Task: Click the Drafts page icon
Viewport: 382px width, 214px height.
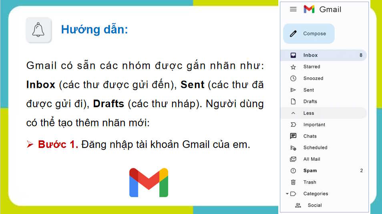Action: (x=293, y=102)
